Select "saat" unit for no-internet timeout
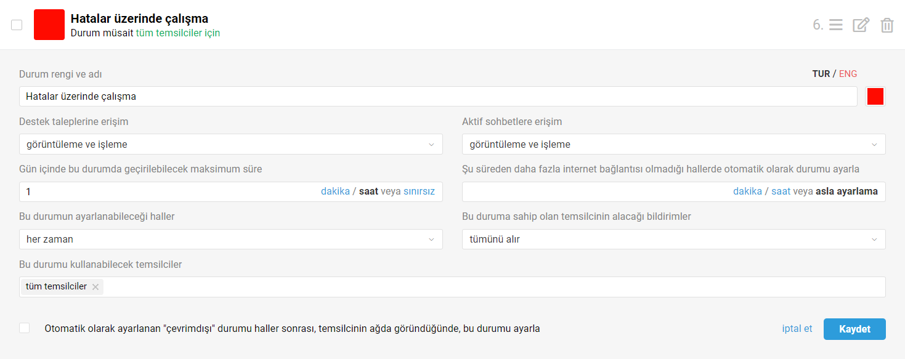The height and width of the screenshot is (359, 905). [x=781, y=192]
